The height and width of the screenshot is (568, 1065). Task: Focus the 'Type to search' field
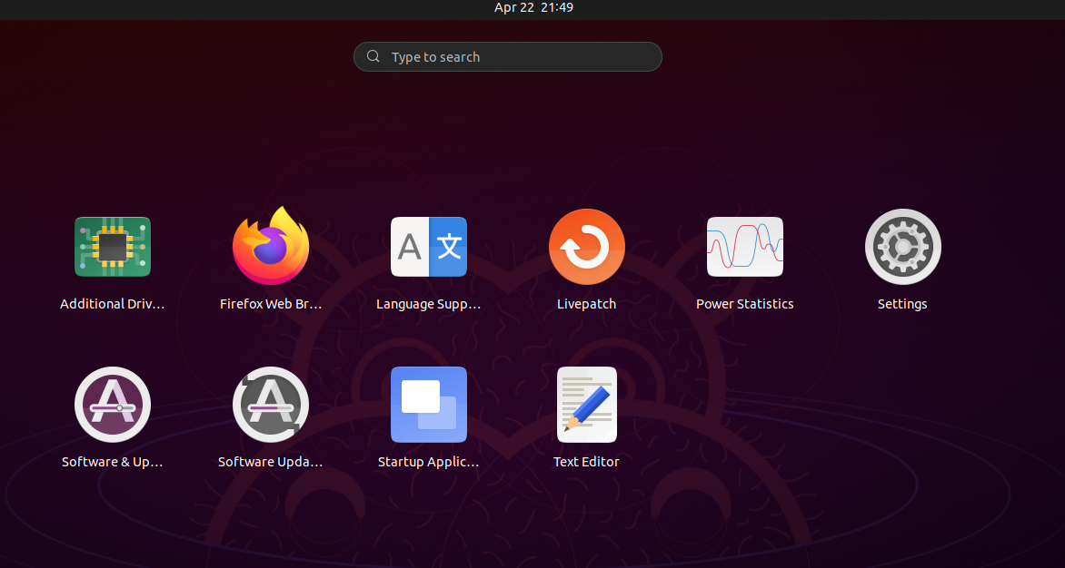pyautogui.click(x=508, y=57)
